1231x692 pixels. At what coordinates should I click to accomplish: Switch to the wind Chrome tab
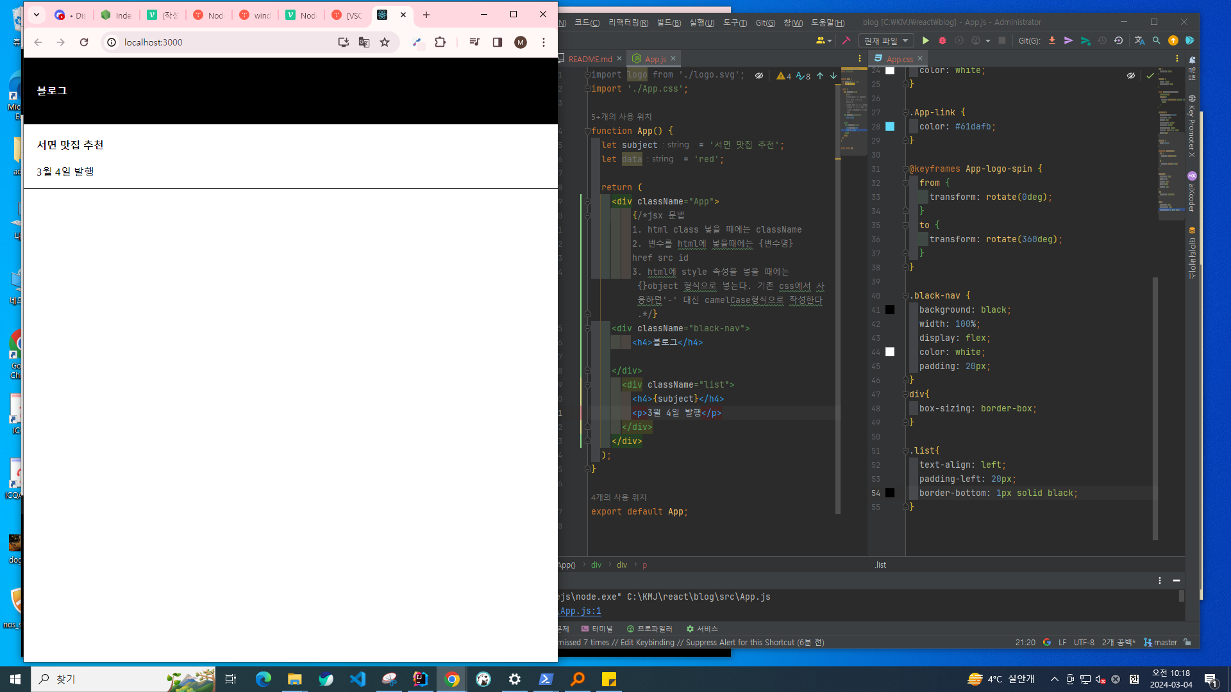pos(255,15)
